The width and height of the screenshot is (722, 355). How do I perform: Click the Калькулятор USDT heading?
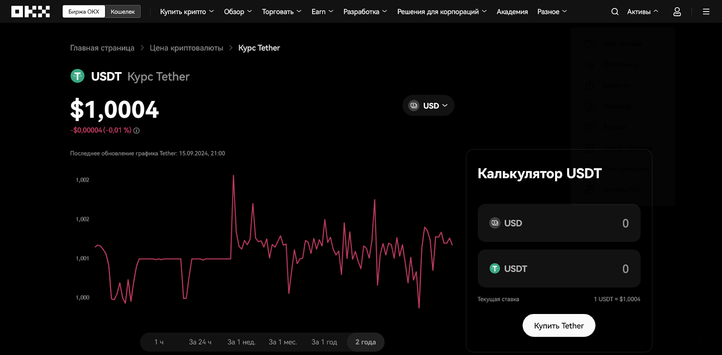pos(540,173)
